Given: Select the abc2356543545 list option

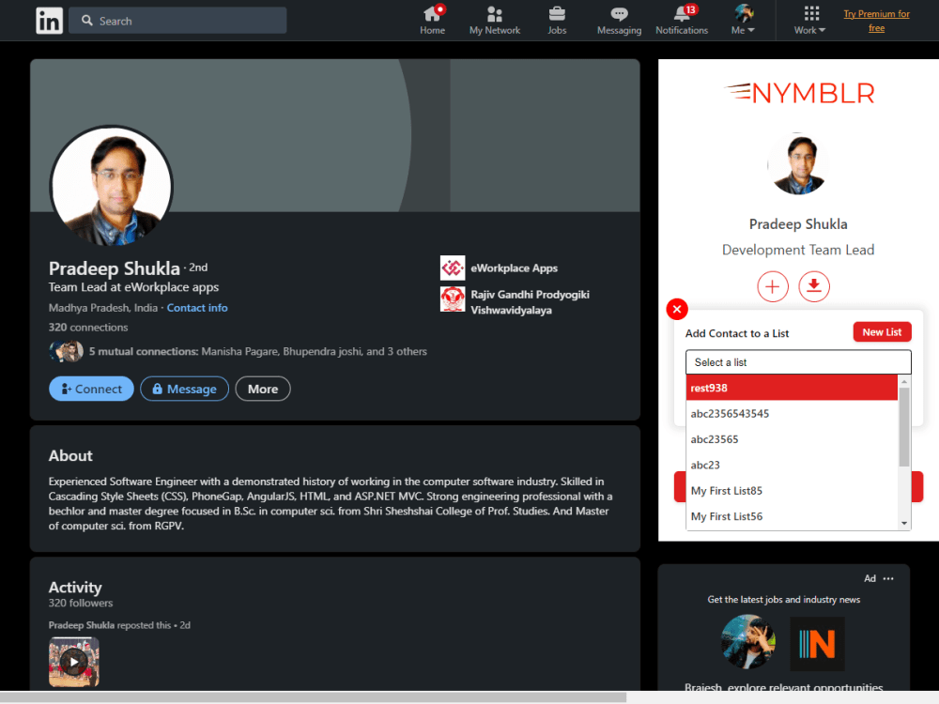Looking at the screenshot, I should click(792, 414).
